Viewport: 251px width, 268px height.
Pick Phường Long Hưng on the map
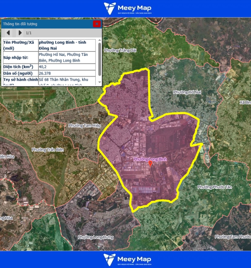96,237
